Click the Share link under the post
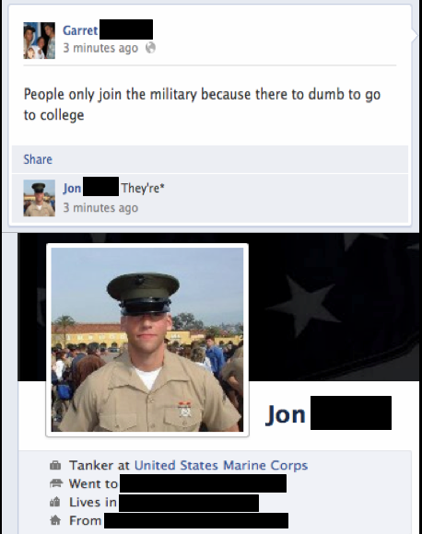The image size is (422, 534). [38, 159]
